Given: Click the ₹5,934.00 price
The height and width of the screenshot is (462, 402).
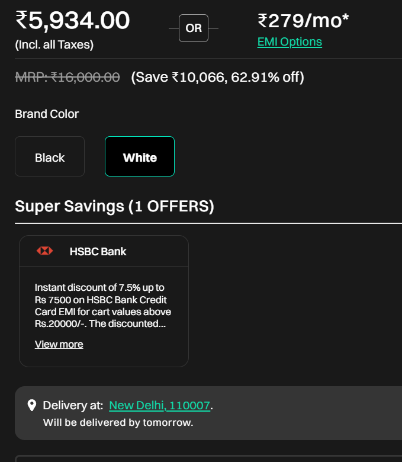Looking at the screenshot, I should [72, 20].
